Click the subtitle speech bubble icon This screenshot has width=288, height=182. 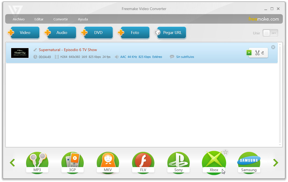[172, 57]
